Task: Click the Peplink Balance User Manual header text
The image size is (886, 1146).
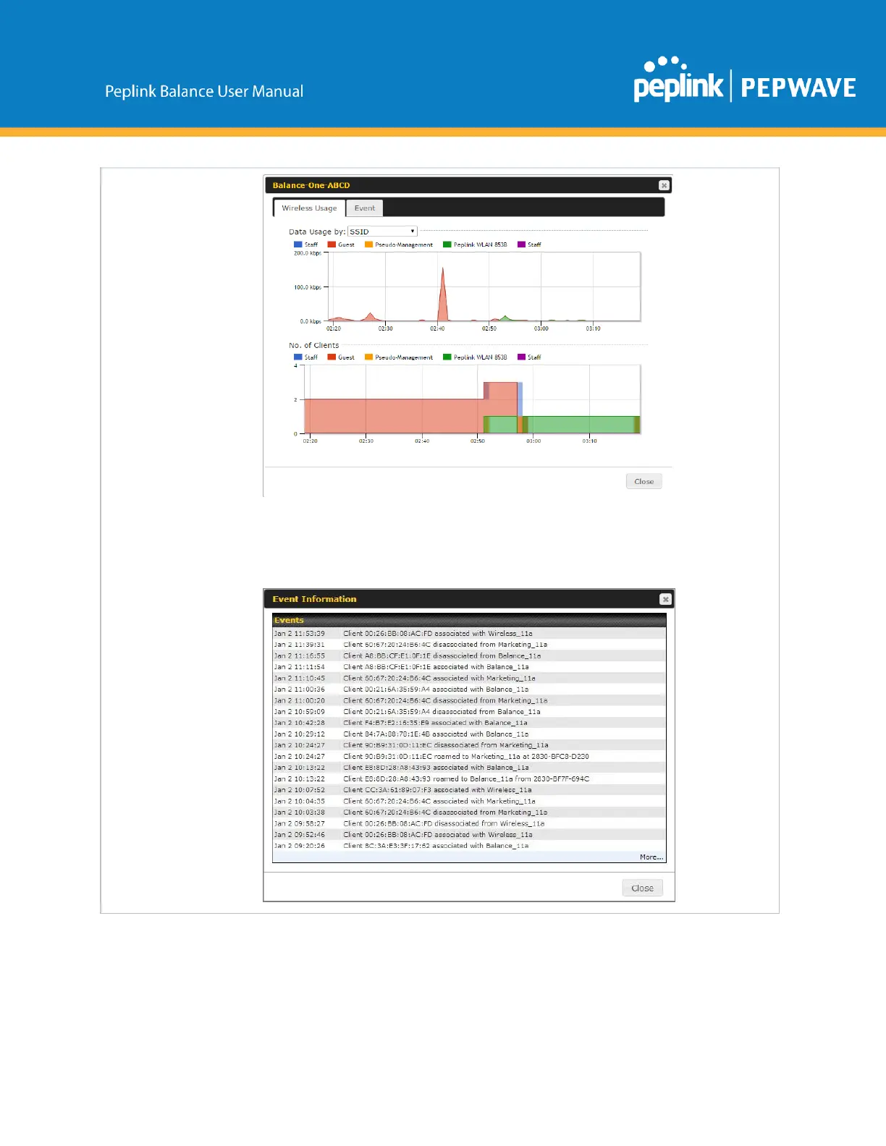Action: (x=204, y=91)
